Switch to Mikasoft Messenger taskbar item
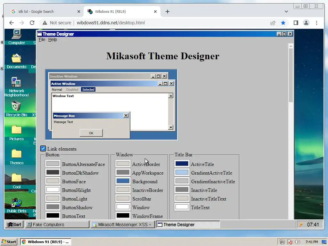The width and height of the screenshot is (328, 246). click(123, 225)
